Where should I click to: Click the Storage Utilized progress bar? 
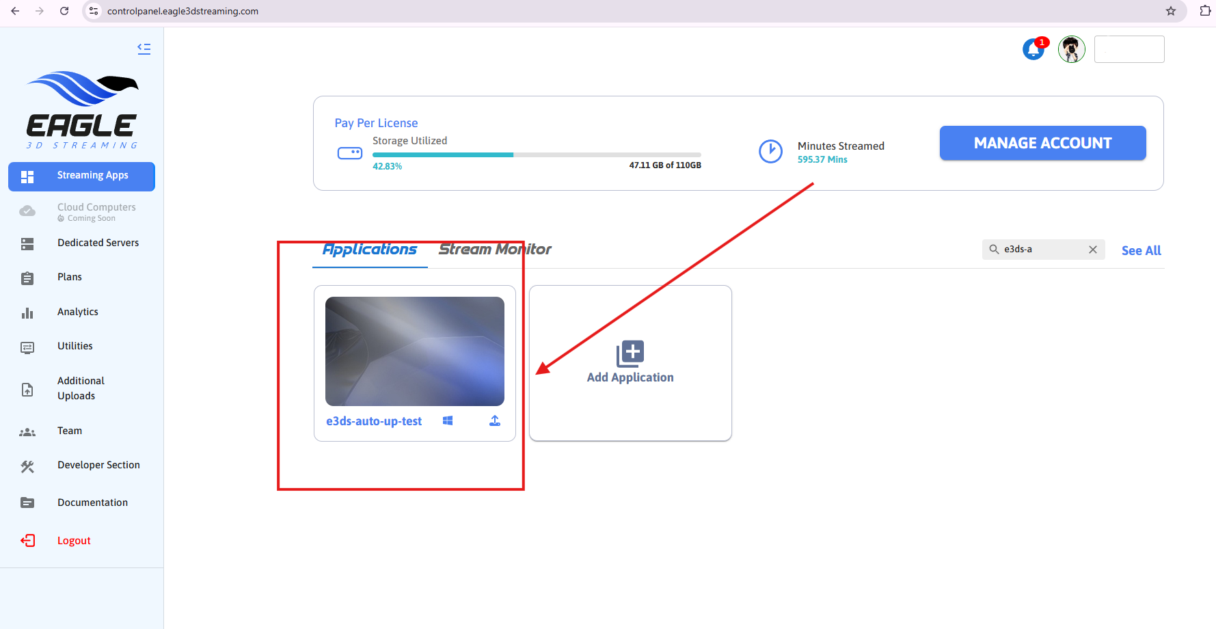coord(536,155)
